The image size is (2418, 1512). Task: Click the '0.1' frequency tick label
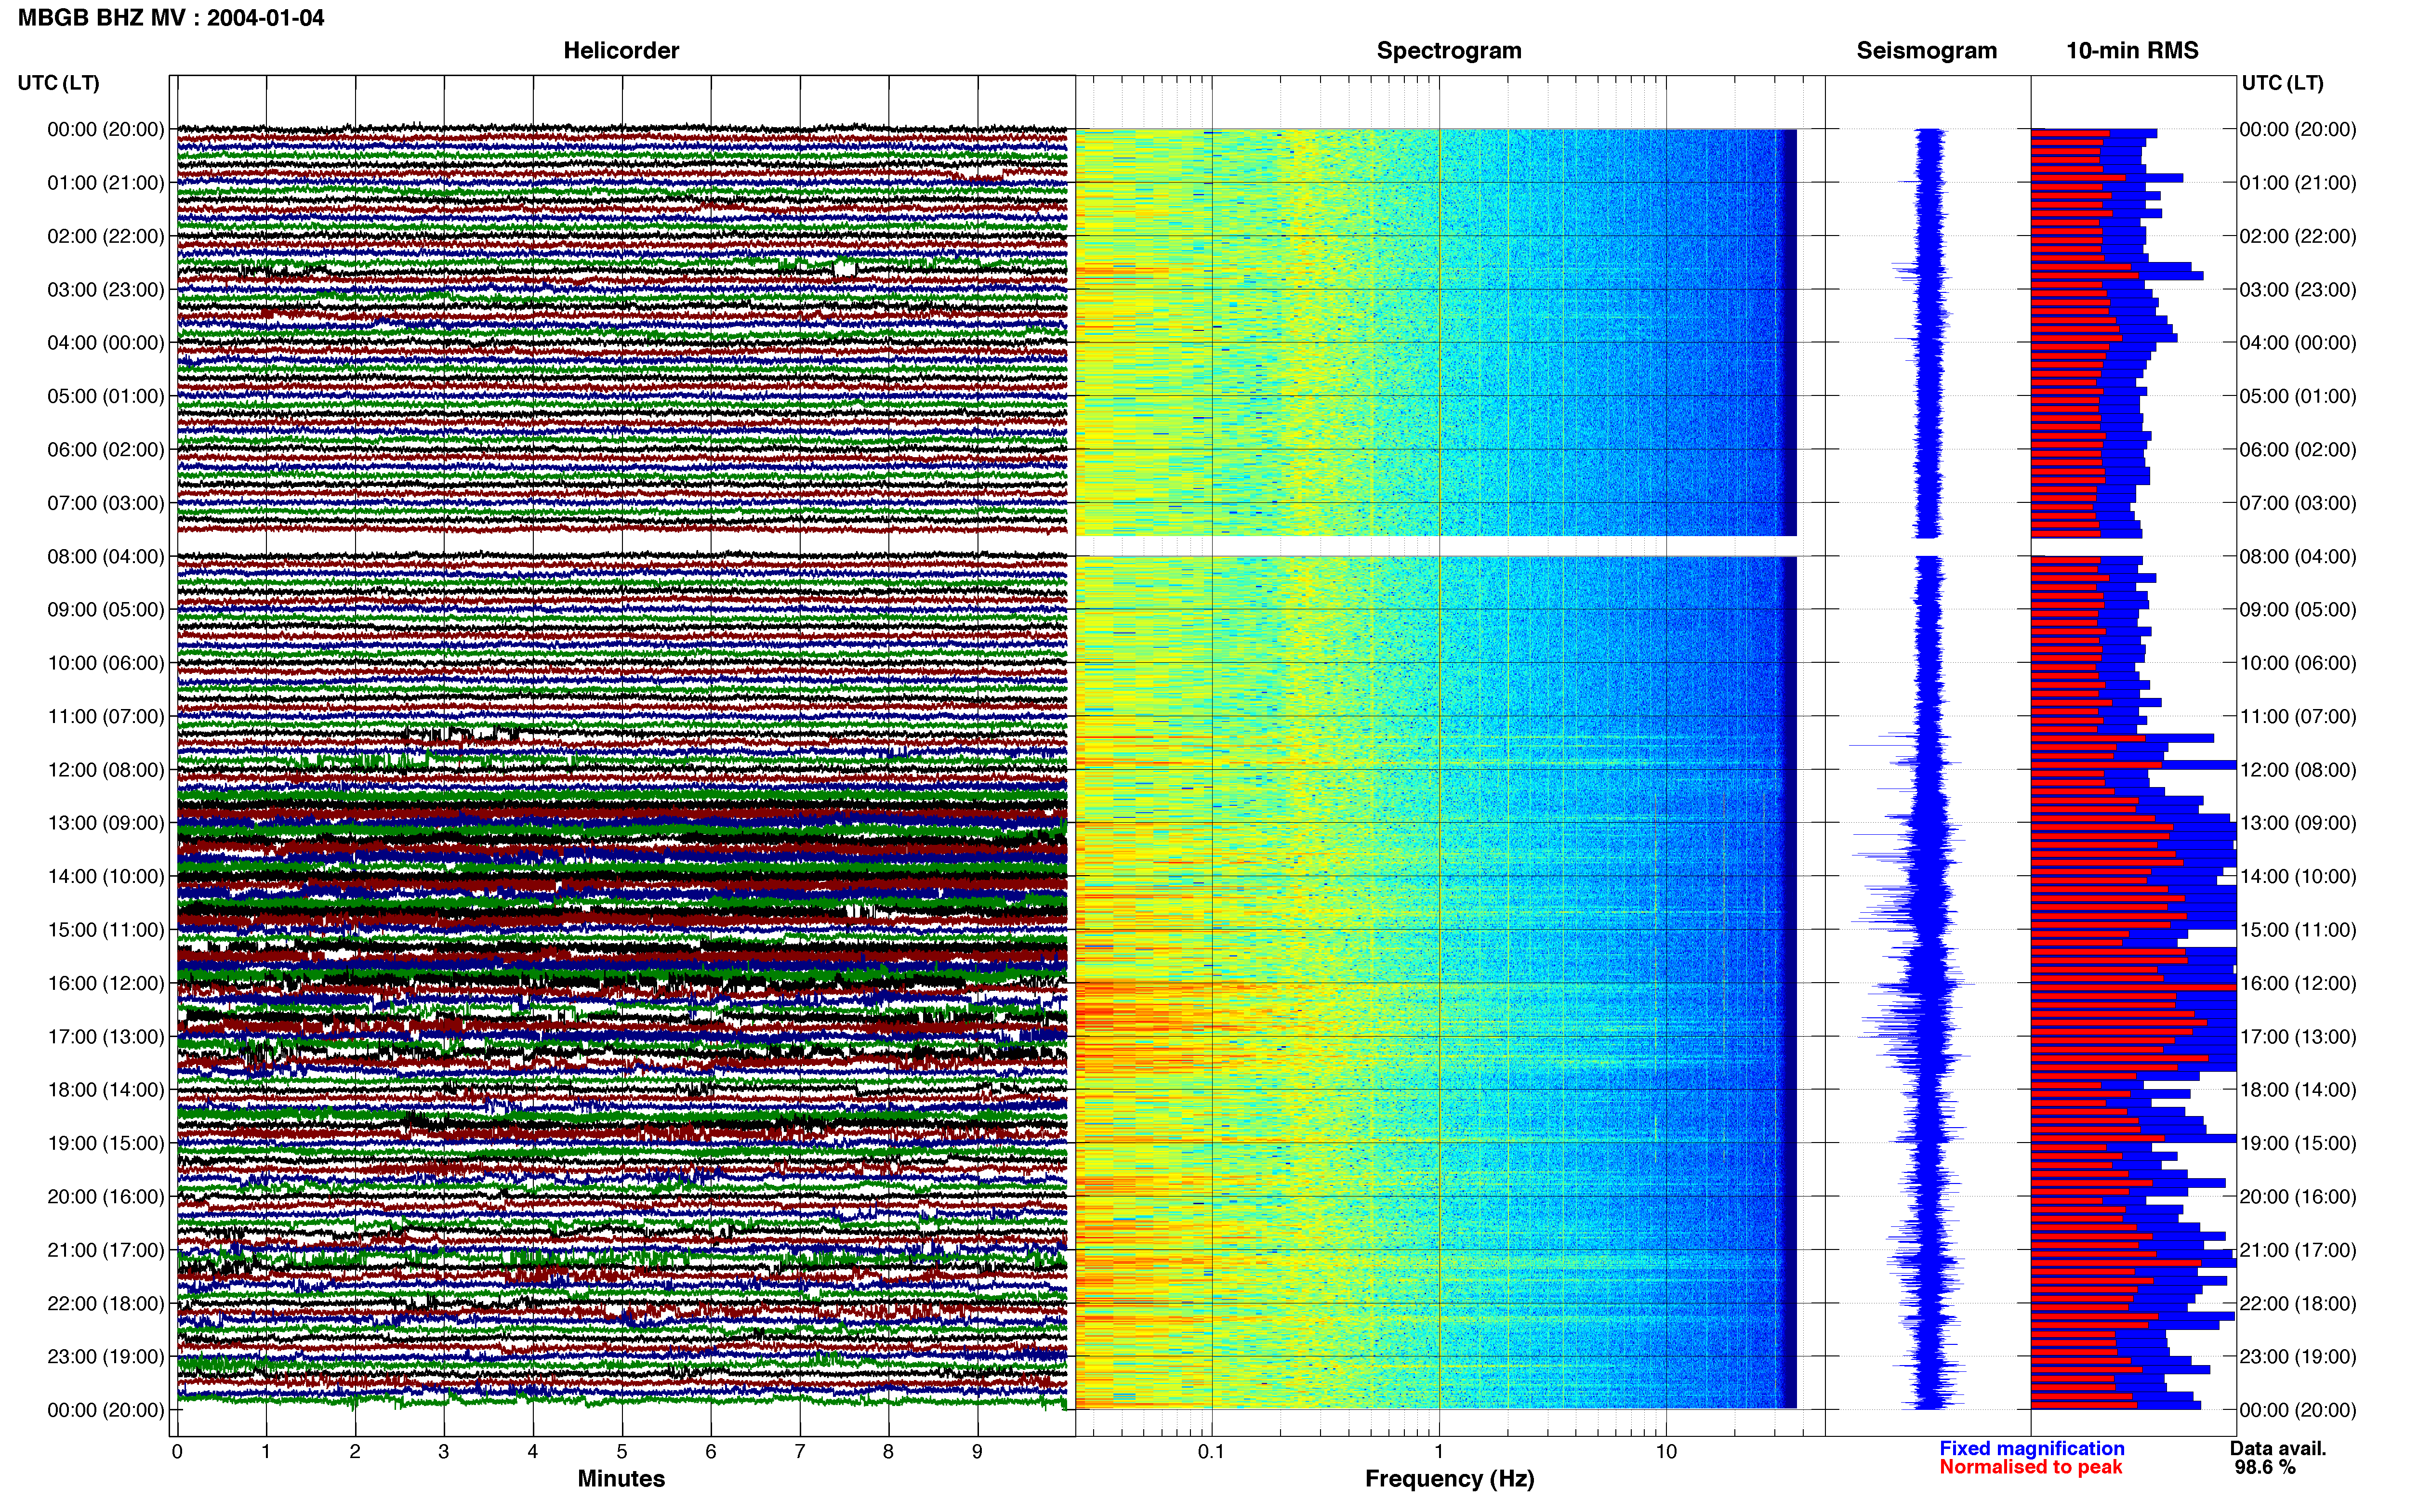coord(1211,1452)
